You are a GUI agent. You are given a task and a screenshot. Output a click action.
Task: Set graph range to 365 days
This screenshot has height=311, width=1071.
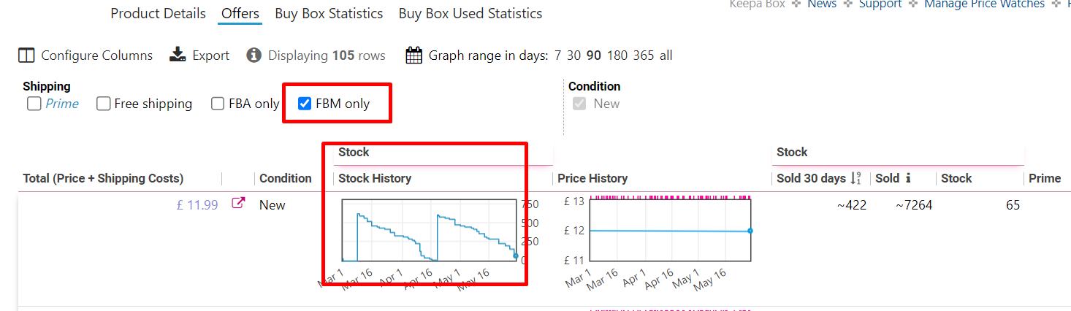pyautogui.click(x=644, y=55)
